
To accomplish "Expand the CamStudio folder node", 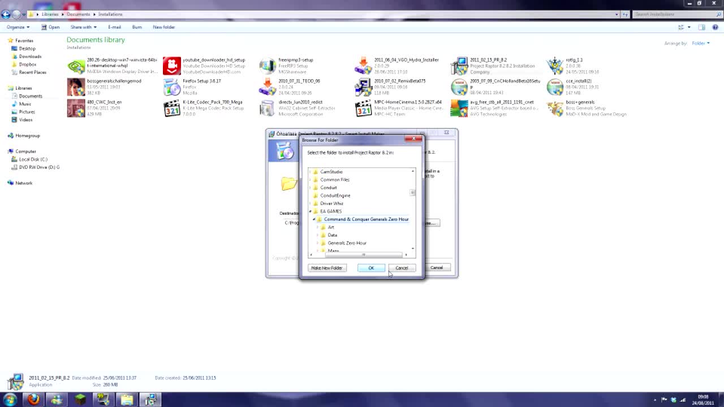I will [311, 172].
